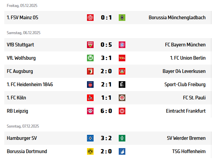Open the 6 : 0 Leipzig match result
Image resolution: width=212 pixels, height=165 pixels.
click(x=106, y=111)
